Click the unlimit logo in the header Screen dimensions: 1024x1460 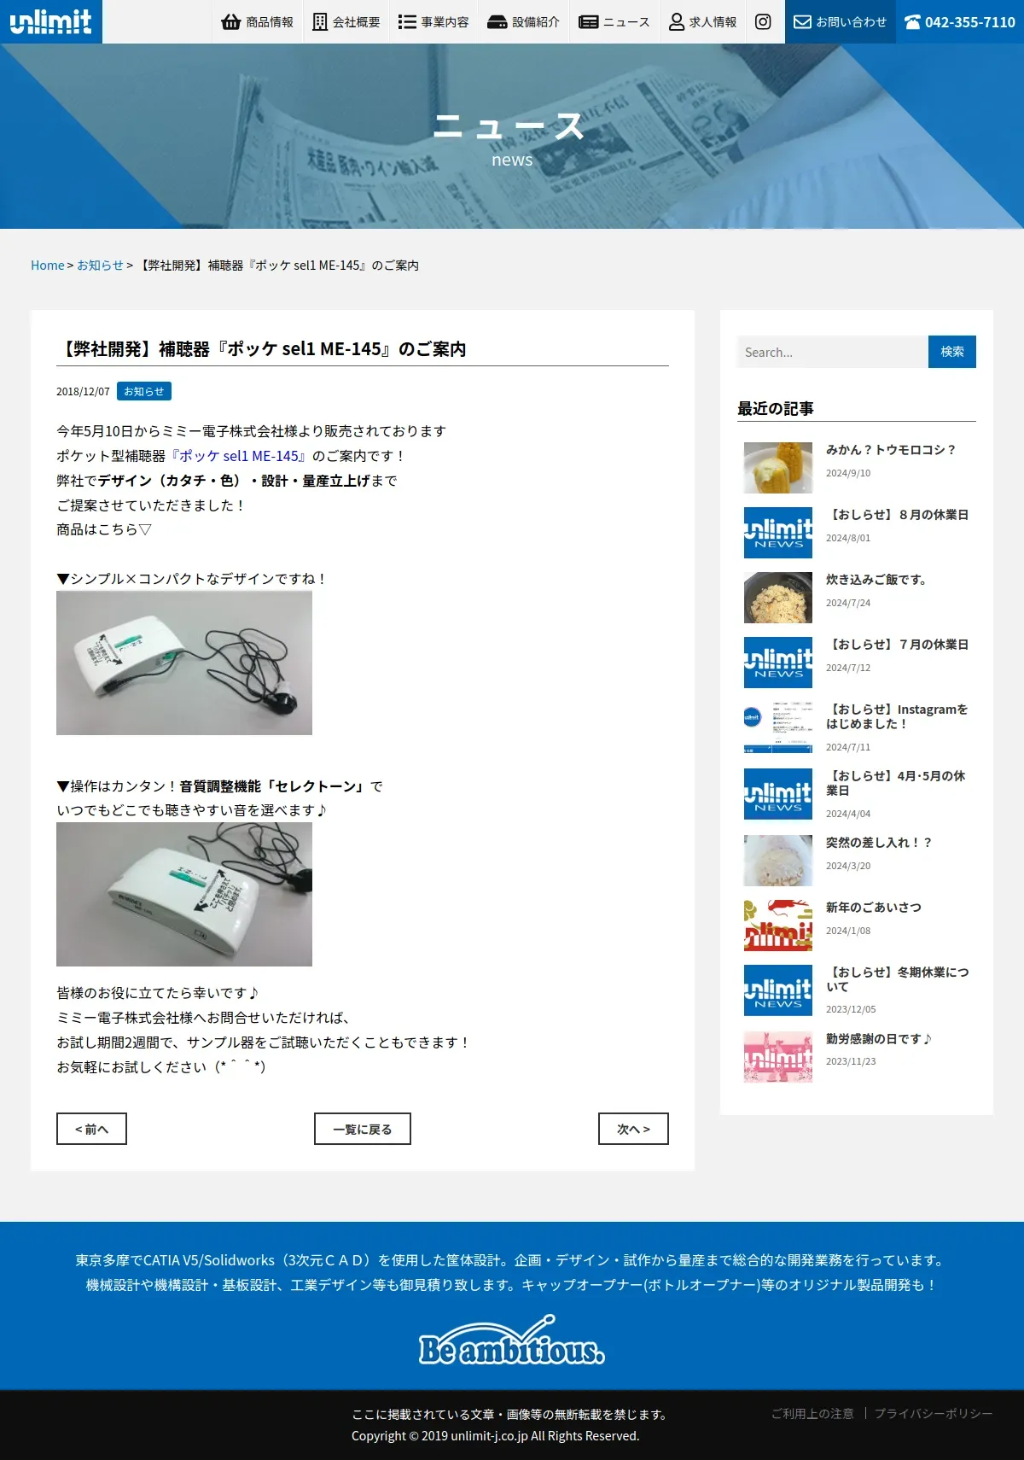pos(50,21)
